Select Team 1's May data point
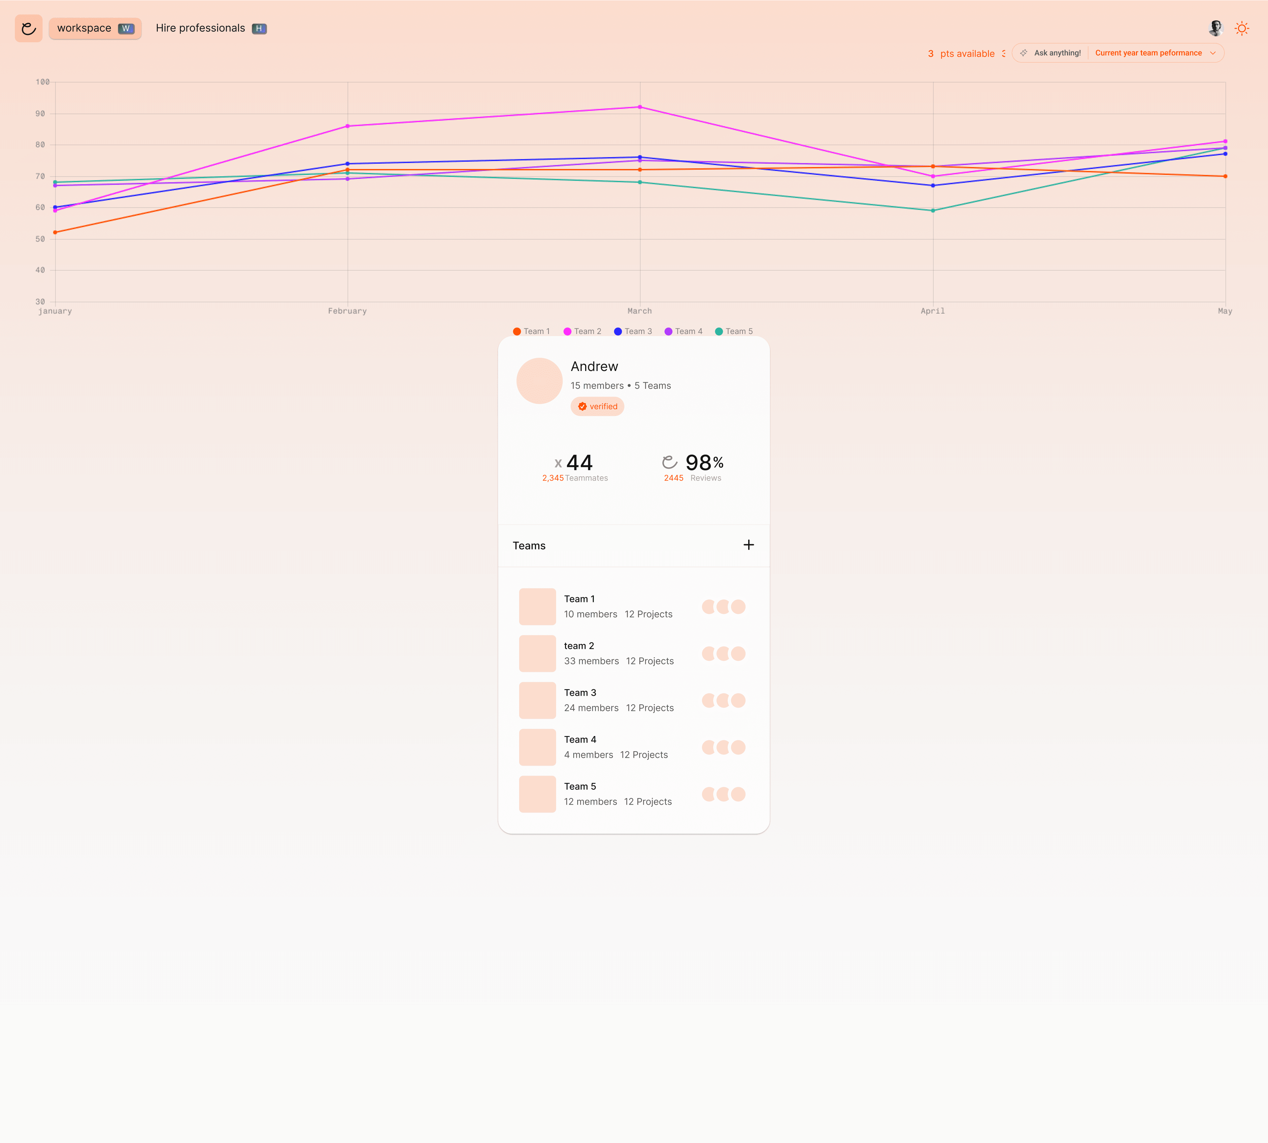Viewport: 1268px width, 1143px height. (1225, 177)
